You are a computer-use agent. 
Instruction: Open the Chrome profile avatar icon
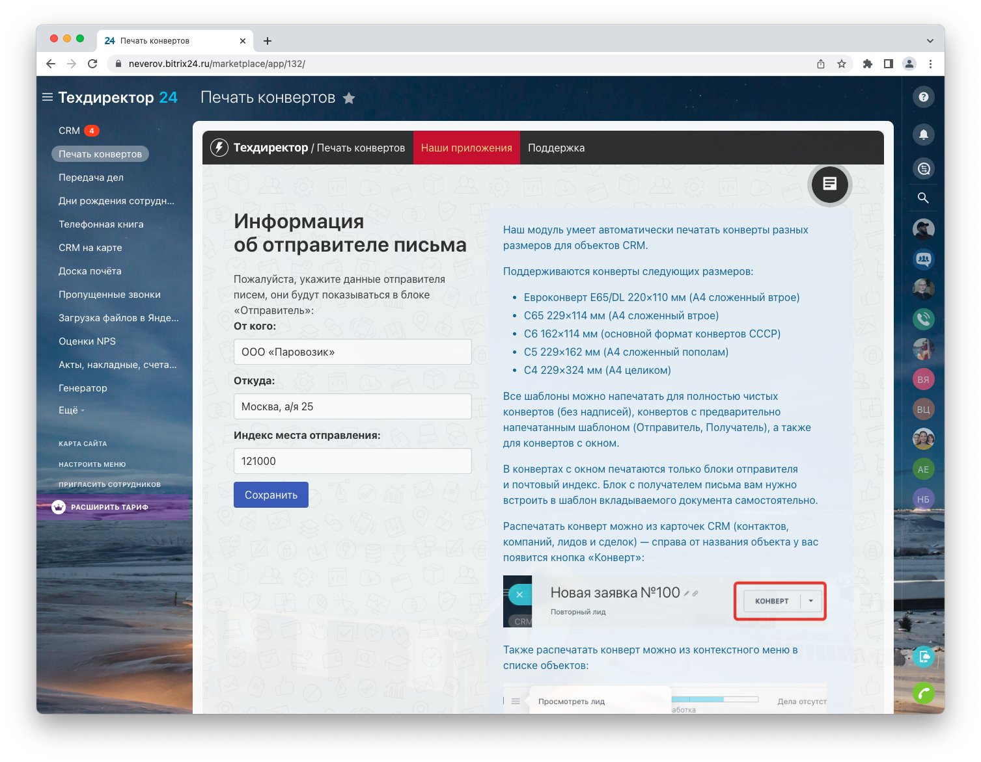click(x=909, y=64)
